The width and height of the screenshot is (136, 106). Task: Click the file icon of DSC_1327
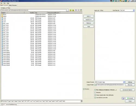click(x=2, y=49)
